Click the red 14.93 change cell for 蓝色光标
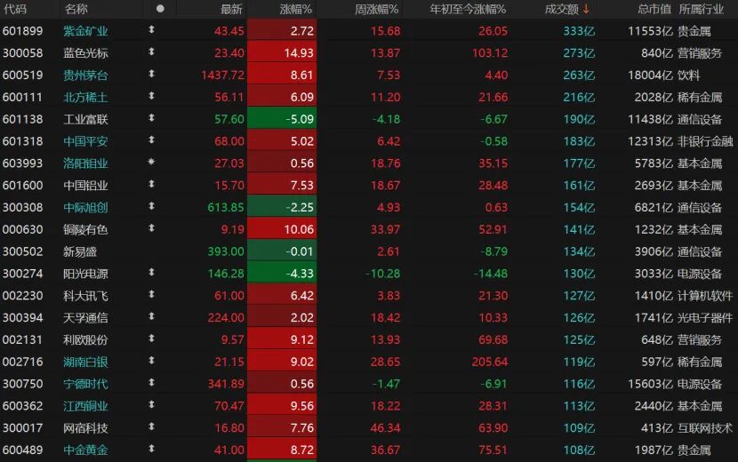The image size is (738, 462). (x=282, y=52)
